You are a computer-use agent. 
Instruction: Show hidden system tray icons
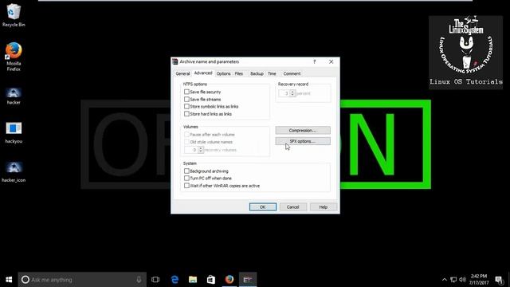[445, 280]
